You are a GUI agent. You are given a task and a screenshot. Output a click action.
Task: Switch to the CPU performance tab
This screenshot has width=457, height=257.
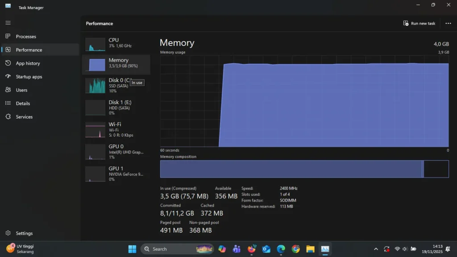[x=116, y=43]
